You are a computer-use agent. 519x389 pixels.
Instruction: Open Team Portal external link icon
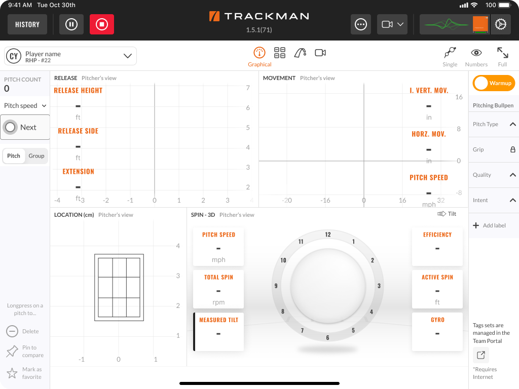(x=481, y=355)
